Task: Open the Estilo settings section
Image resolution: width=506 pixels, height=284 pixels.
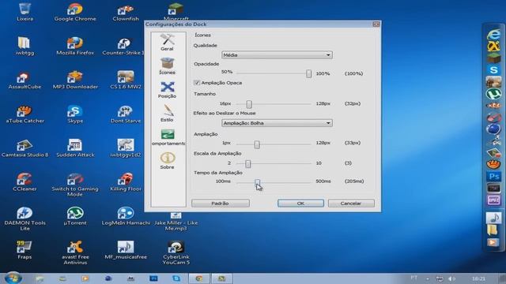Action: 167,114
